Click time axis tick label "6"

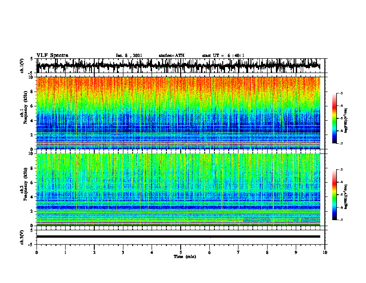tap(210, 252)
